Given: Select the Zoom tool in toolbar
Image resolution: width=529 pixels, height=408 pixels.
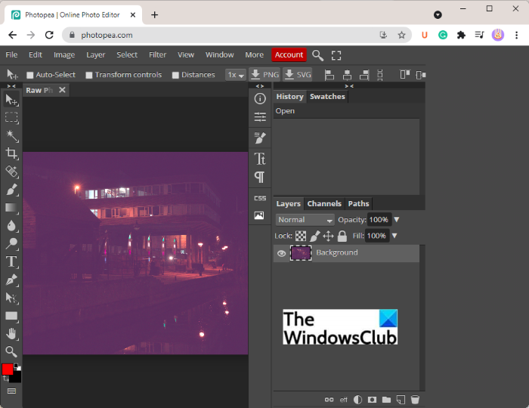Looking at the screenshot, I should tap(11, 351).
